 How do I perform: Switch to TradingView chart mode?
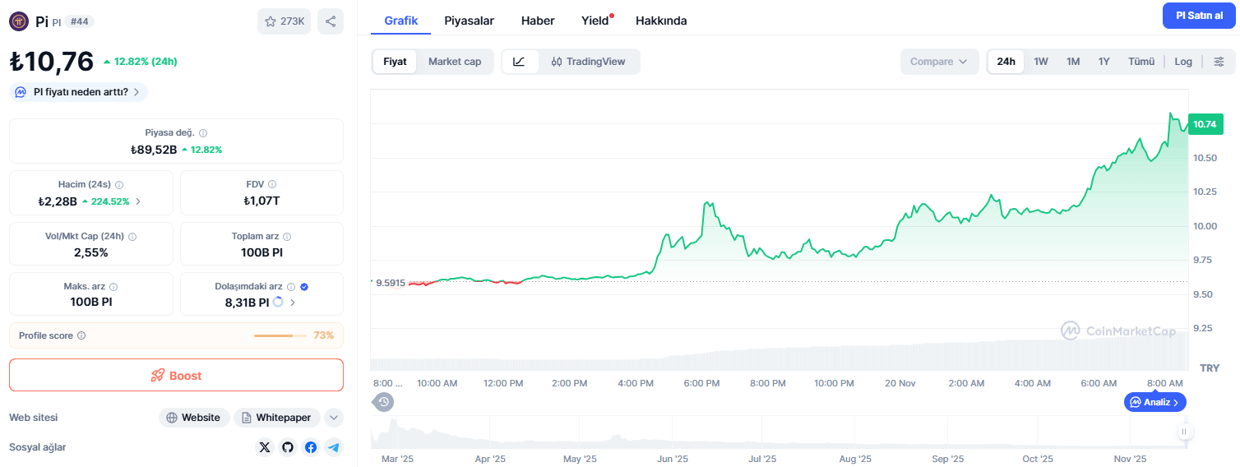click(589, 62)
